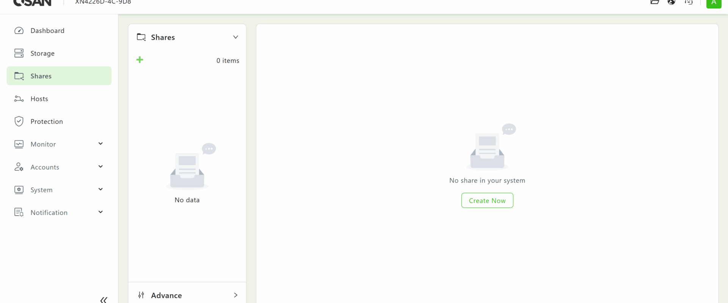Go to Storage in the sidebar
The width and height of the screenshot is (728, 303).
pos(42,53)
